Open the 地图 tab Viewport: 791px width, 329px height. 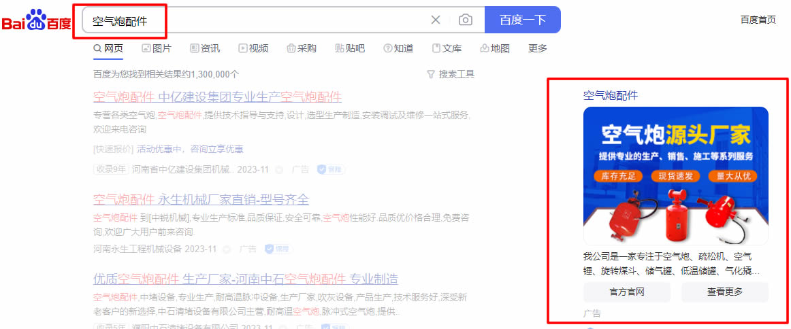pyautogui.click(x=495, y=48)
